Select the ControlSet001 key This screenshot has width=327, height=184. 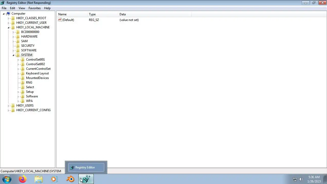[x=35, y=60]
